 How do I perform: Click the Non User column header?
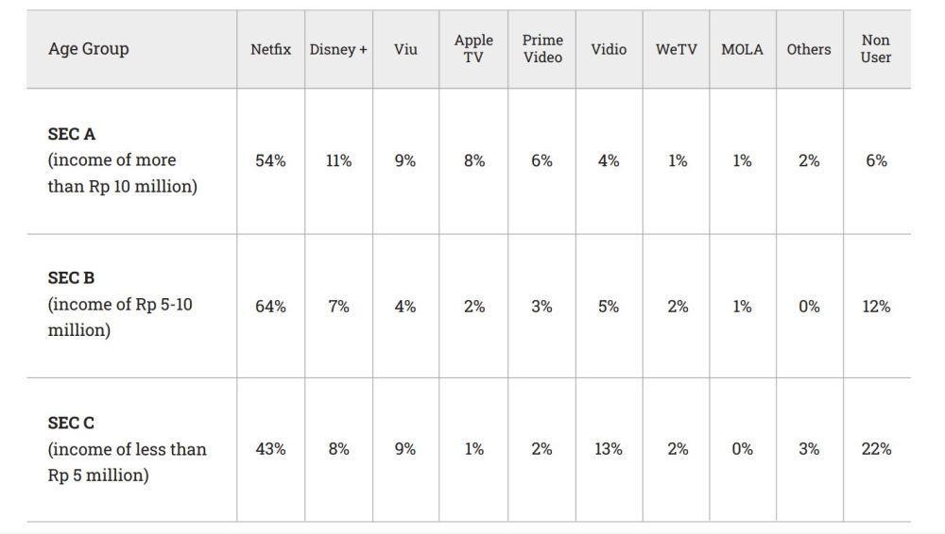(876, 49)
